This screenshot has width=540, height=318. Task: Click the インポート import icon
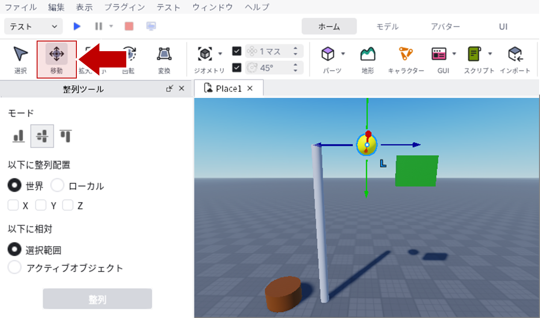tap(515, 54)
